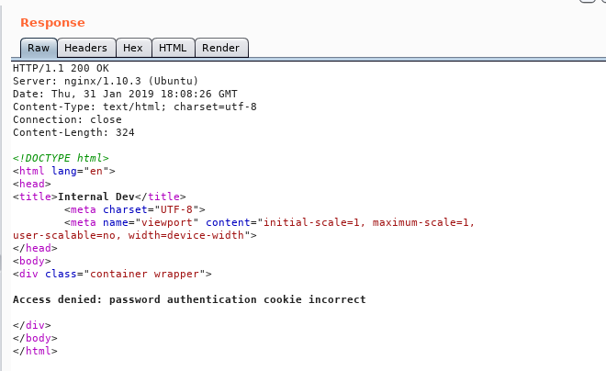Switch to the Raw tab

[39, 48]
